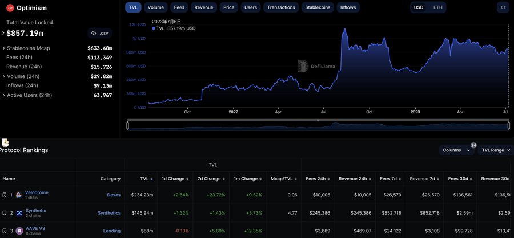
Task: Toggle the Inflows chart metric
Action: click(348, 7)
